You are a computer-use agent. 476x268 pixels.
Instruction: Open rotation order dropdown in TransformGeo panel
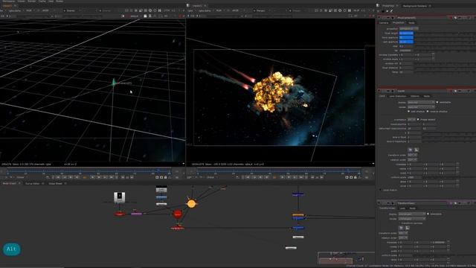click(x=403, y=237)
